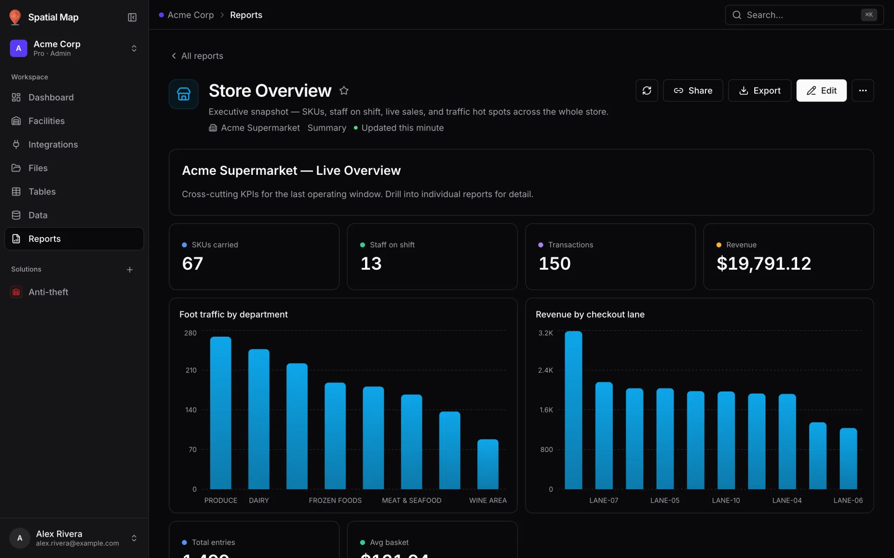Click the Acme Supermarket — Live Overview heading
This screenshot has width=894, height=558.
point(291,171)
